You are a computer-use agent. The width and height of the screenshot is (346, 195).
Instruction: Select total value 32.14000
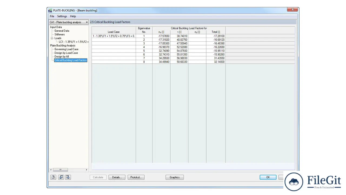click(216, 62)
